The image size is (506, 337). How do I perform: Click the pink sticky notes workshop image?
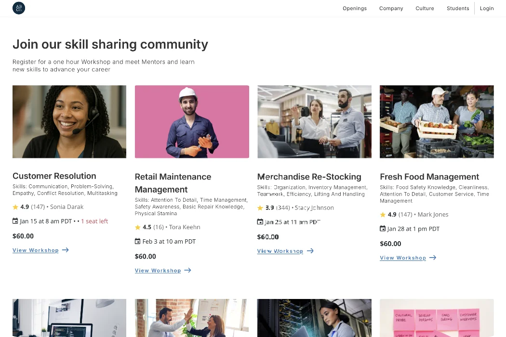[437, 318]
